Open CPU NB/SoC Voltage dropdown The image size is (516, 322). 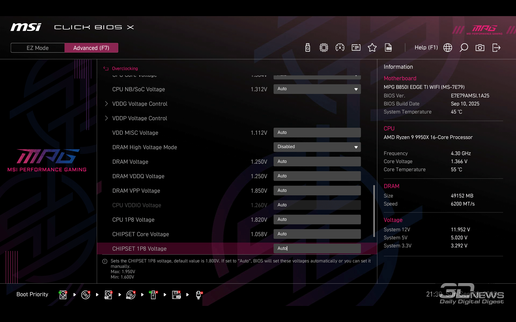317,89
